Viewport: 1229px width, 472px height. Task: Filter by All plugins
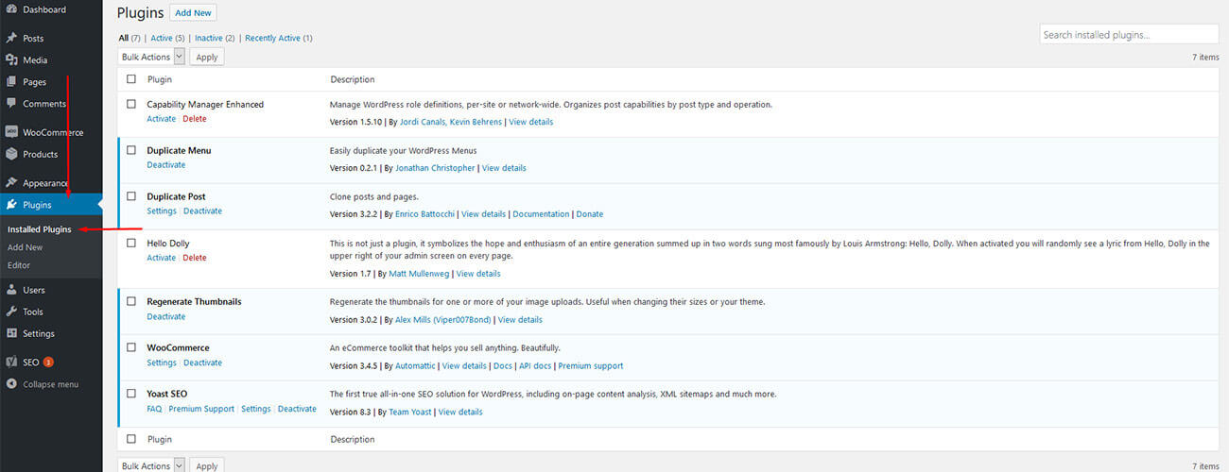tap(129, 38)
